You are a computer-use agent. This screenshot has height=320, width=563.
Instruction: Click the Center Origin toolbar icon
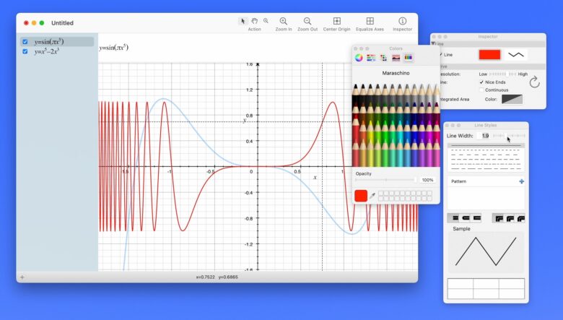337,21
